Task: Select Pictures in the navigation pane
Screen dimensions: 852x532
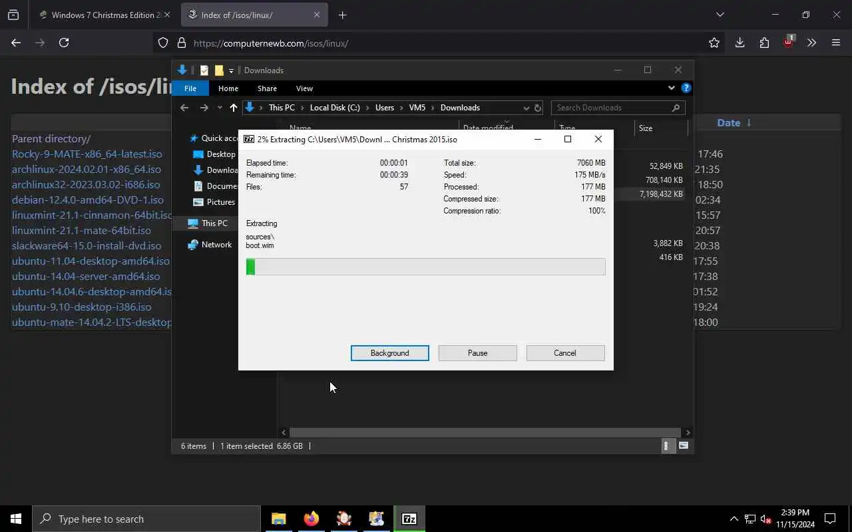Action: coord(215,202)
